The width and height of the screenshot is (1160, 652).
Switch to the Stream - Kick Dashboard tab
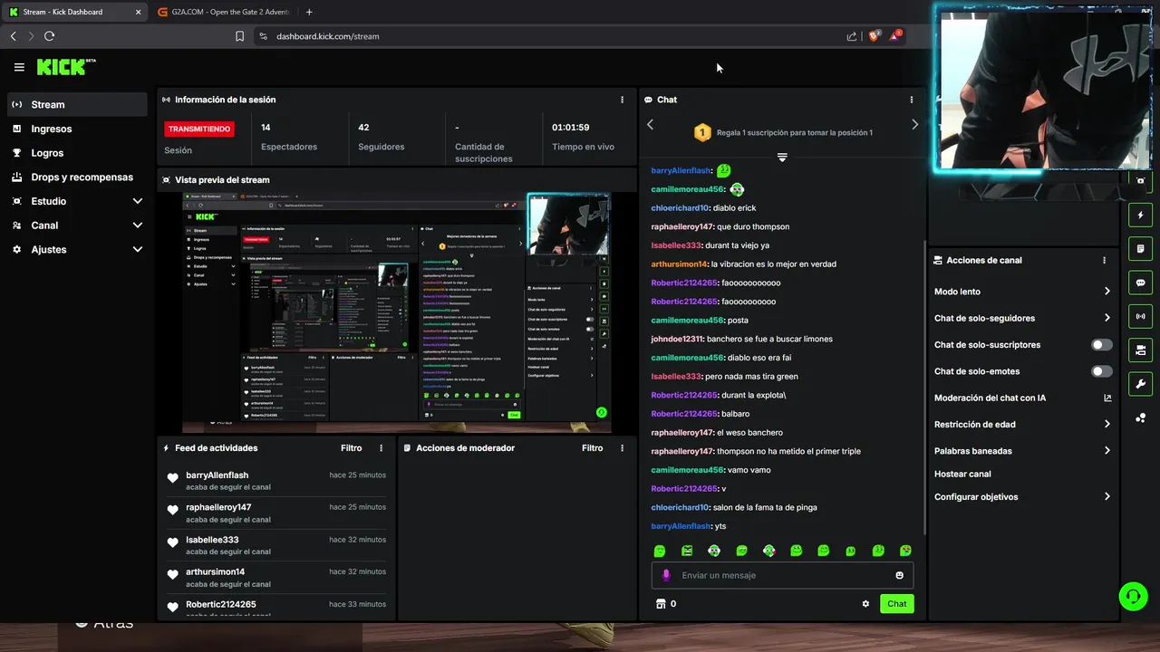click(74, 12)
